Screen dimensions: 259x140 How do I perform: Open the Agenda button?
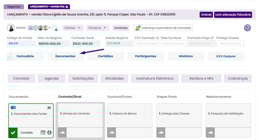[x=52, y=78]
